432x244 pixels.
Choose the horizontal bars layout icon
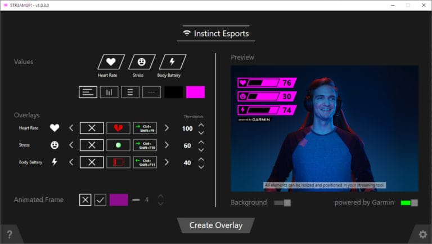click(88, 92)
